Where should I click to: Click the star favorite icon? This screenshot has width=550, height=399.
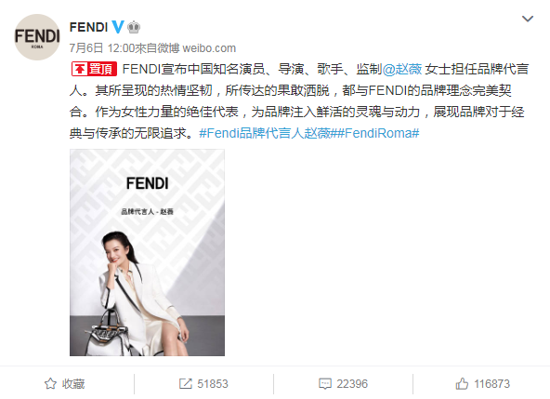[50, 383]
